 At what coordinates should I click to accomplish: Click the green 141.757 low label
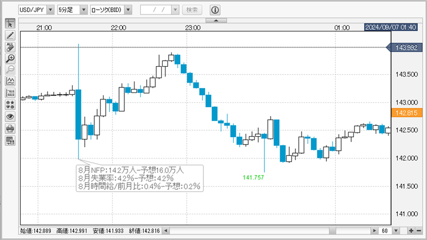[x=253, y=178]
